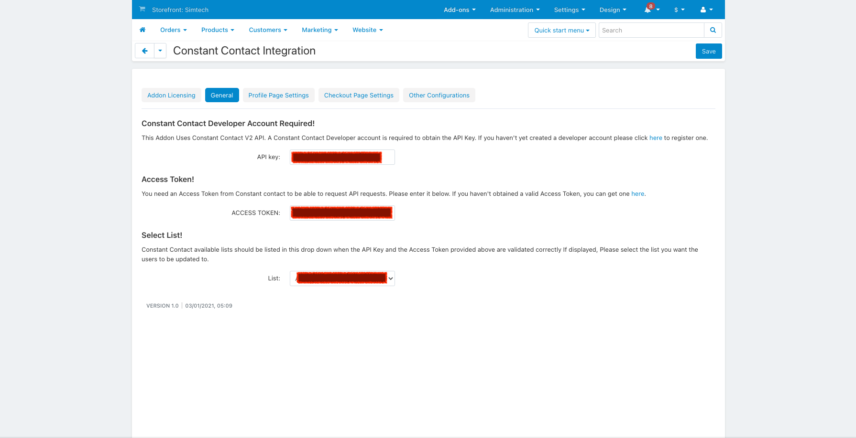
Task: Click 'here' link to get Access Token
Action: pyautogui.click(x=637, y=194)
